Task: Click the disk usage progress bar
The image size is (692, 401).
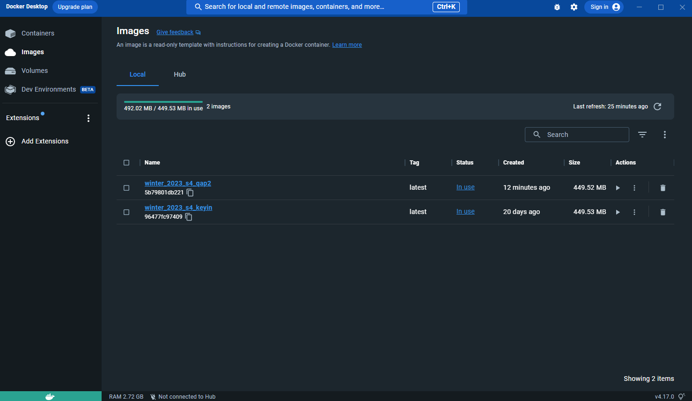Action: [163, 101]
